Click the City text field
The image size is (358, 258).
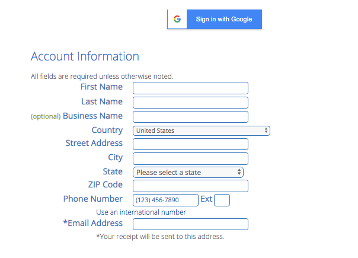(190, 158)
